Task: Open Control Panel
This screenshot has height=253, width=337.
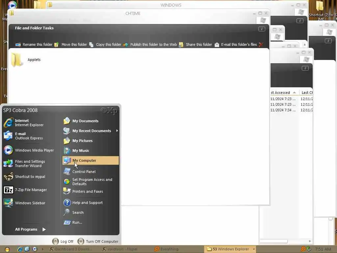Action: [91, 171]
